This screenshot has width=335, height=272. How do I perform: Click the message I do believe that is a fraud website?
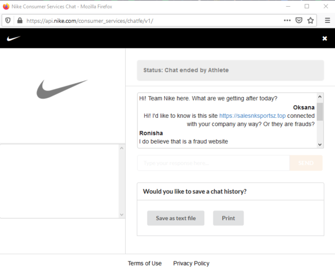tap(184, 141)
